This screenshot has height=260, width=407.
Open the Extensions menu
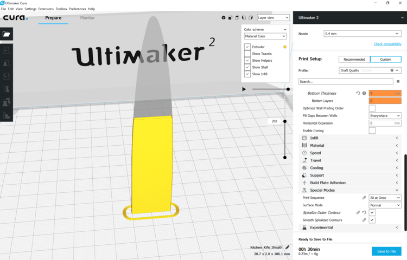(46, 9)
